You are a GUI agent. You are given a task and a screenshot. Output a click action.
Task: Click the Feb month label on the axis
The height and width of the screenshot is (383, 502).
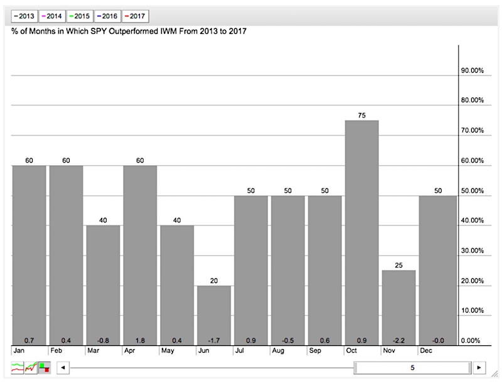point(56,350)
